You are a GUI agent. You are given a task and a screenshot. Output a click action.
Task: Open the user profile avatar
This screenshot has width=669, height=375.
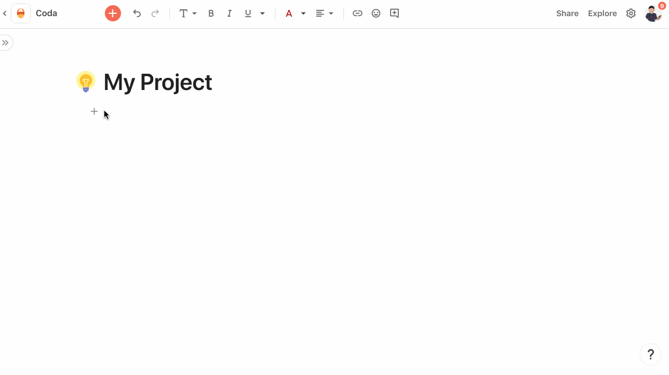653,13
